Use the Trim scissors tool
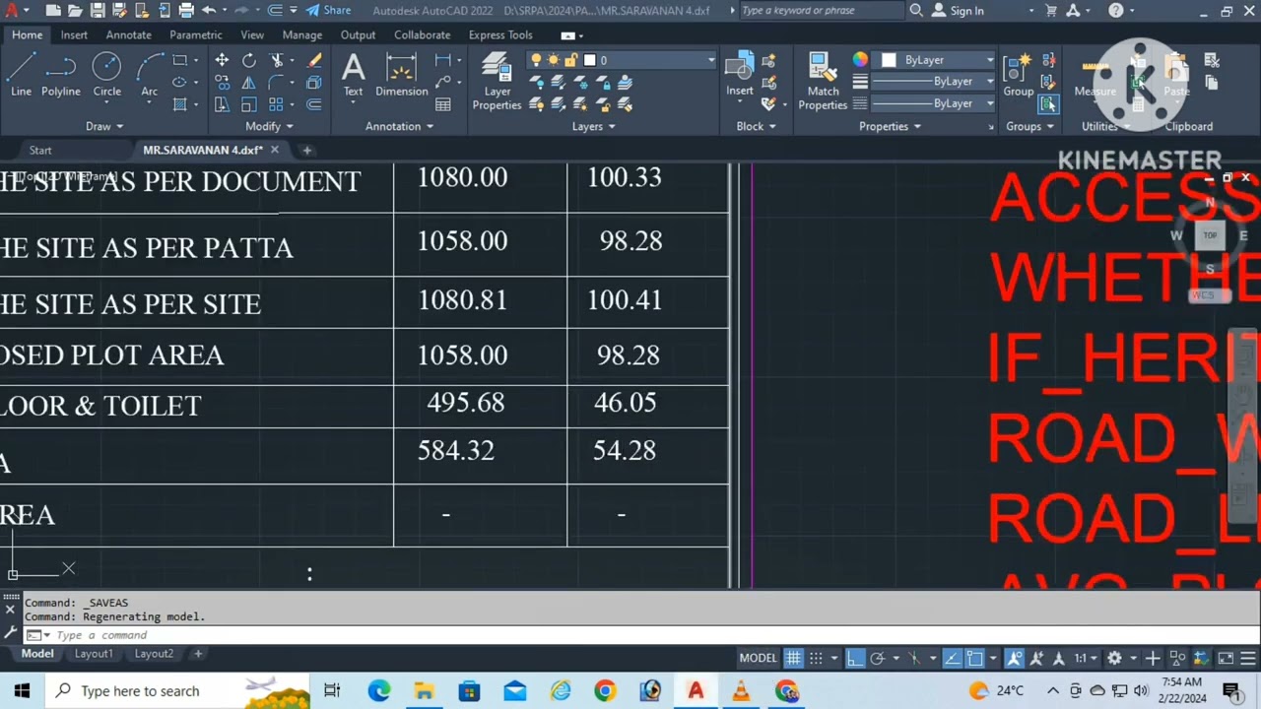The image size is (1261, 709). 278,60
